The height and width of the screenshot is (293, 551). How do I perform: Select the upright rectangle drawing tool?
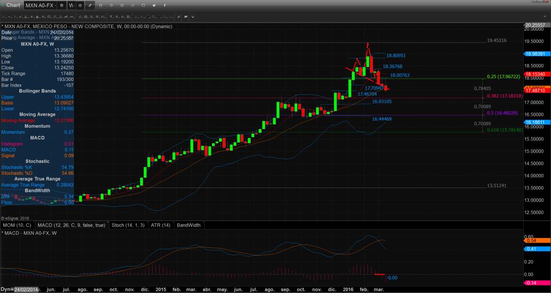point(49,16)
